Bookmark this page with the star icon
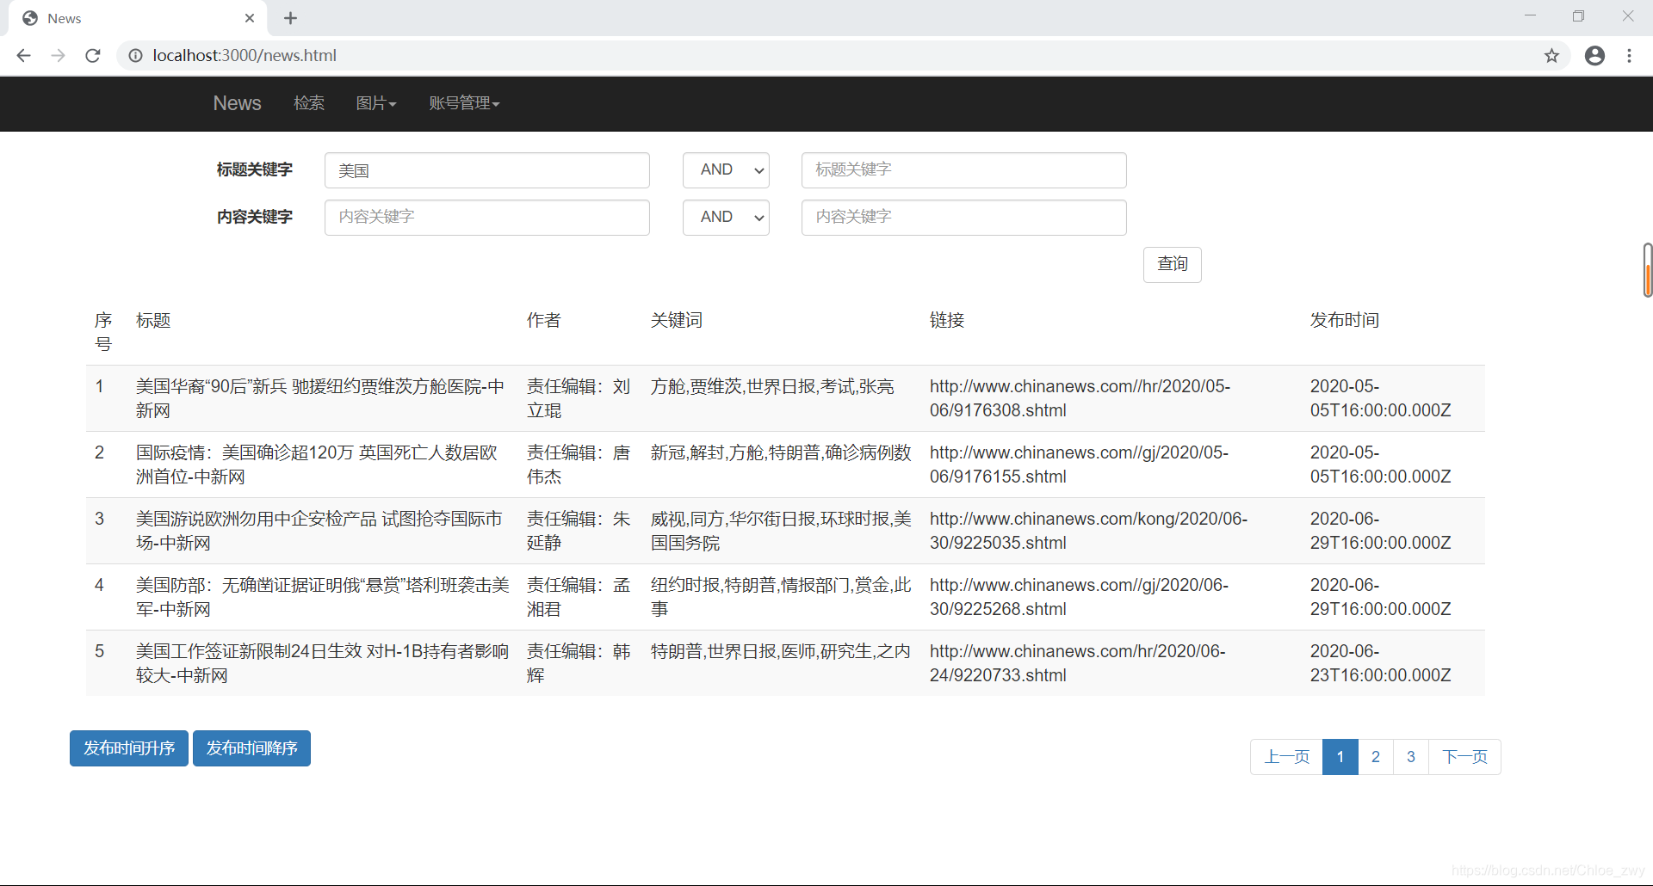1653x886 pixels. click(x=1551, y=56)
